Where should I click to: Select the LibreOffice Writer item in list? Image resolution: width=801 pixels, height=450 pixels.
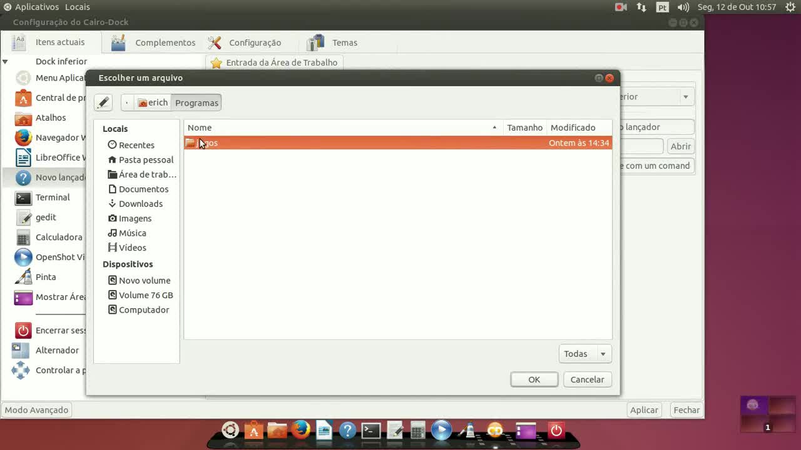pos(50,157)
